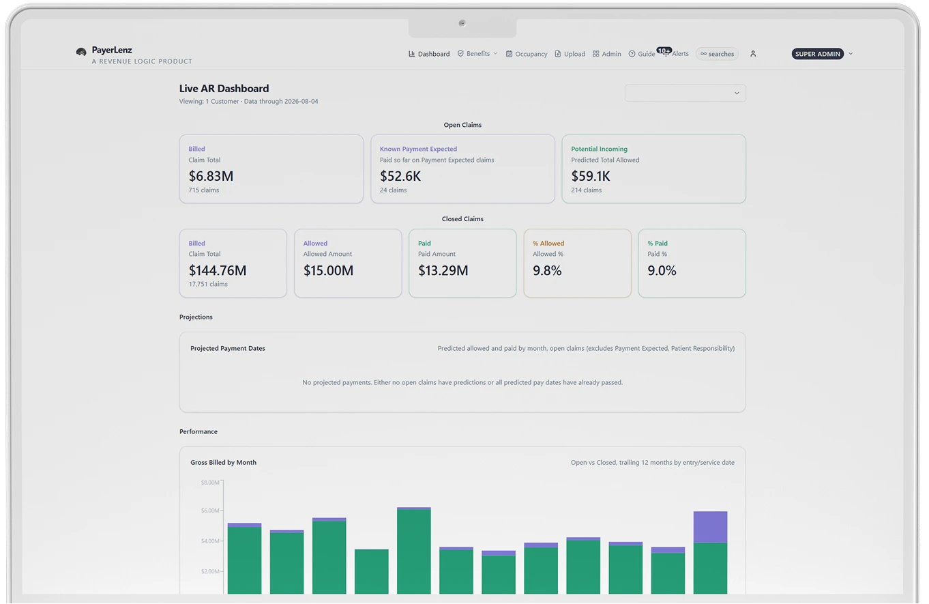The height and width of the screenshot is (604, 929).
Task: Click the SUPER ADMIN role badge
Action: coord(818,54)
